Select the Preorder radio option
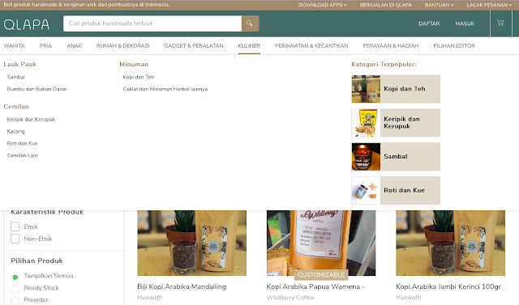 pos(15,301)
